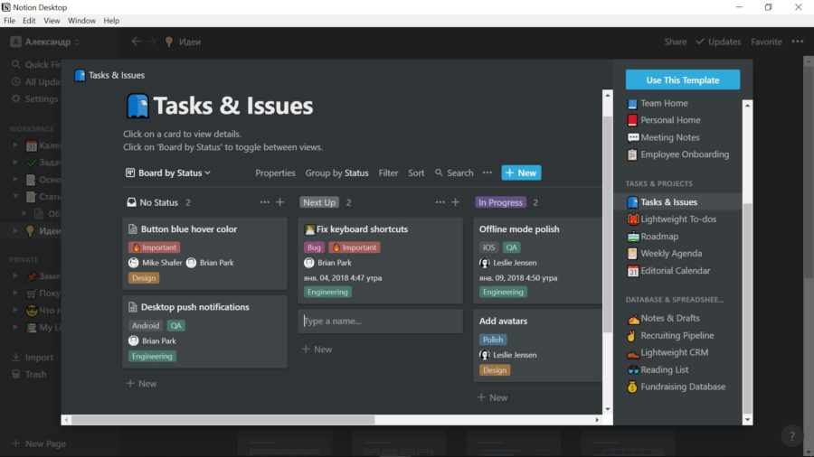Click the Reading List glasses icon

click(633, 370)
